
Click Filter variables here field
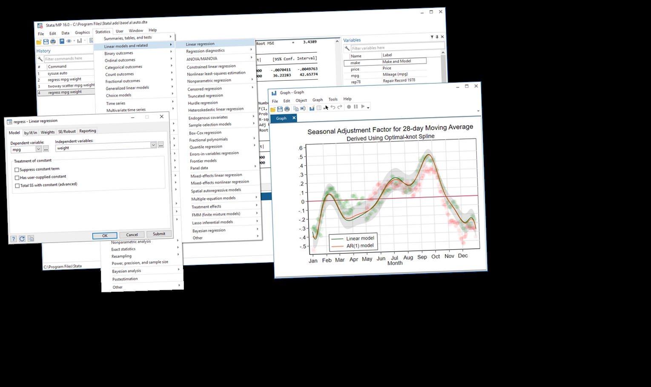(x=398, y=47)
